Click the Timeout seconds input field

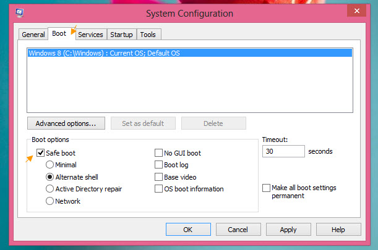point(283,151)
